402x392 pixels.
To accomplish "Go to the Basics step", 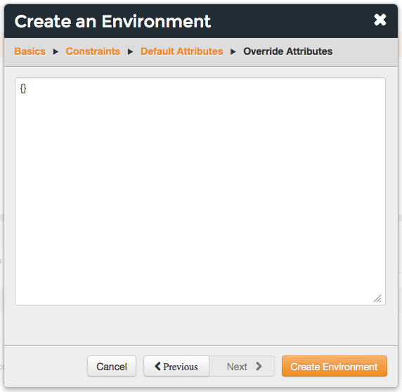I will (x=30, y=51).
